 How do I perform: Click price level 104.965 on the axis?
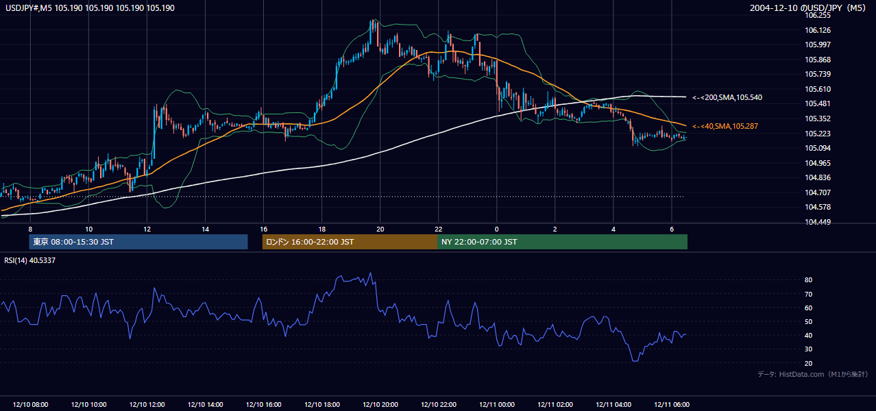pos(818,163)
